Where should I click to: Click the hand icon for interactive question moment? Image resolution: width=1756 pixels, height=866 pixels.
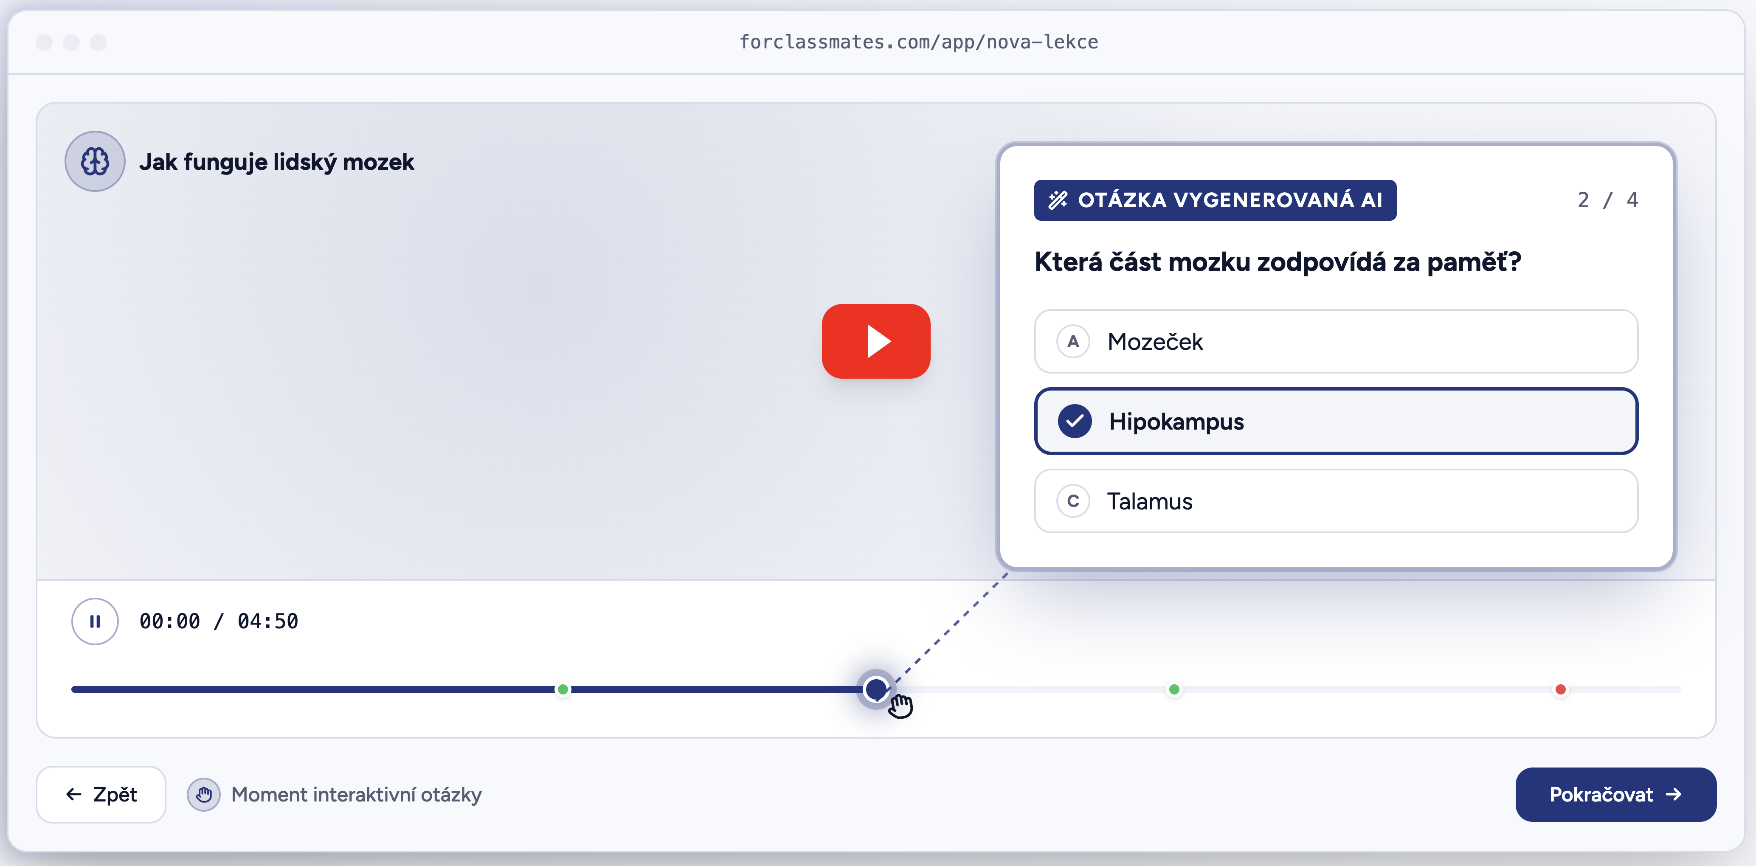(x=204, y=794)
